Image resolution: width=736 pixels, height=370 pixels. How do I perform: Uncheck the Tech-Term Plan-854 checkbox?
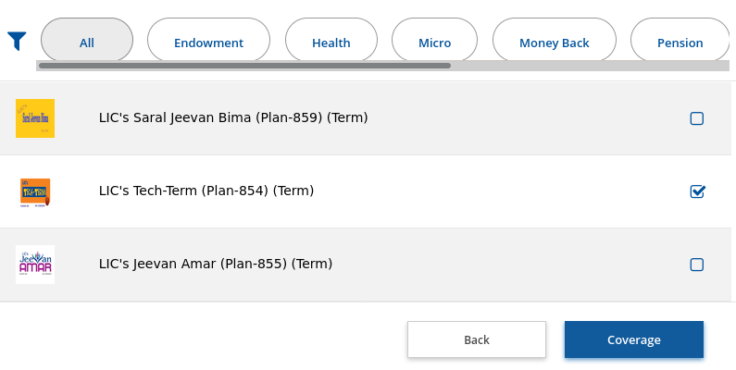(x=697, y=191)
